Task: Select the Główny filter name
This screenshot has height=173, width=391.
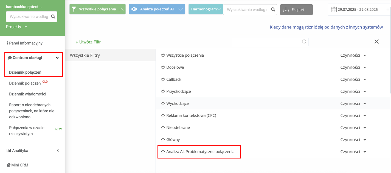Action: pyautogui.click(x=173, y=140)
